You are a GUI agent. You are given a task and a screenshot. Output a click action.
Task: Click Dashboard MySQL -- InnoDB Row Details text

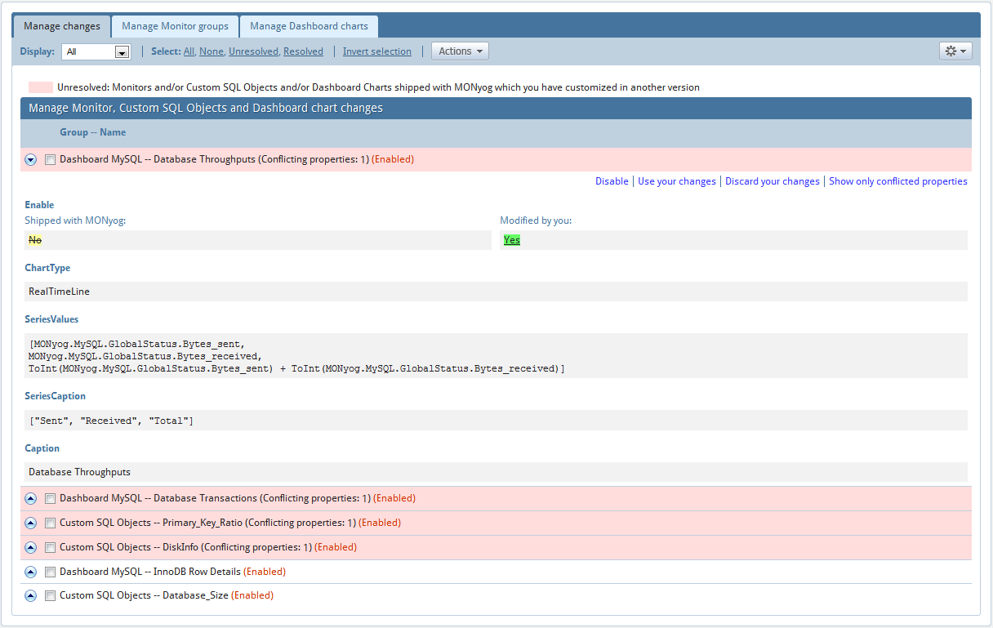pyautogui.click(x=150, y=572)
